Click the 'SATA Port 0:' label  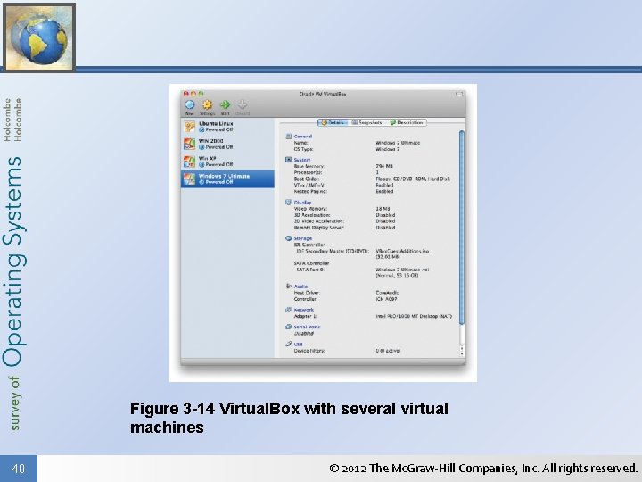(x=310, y=270)
